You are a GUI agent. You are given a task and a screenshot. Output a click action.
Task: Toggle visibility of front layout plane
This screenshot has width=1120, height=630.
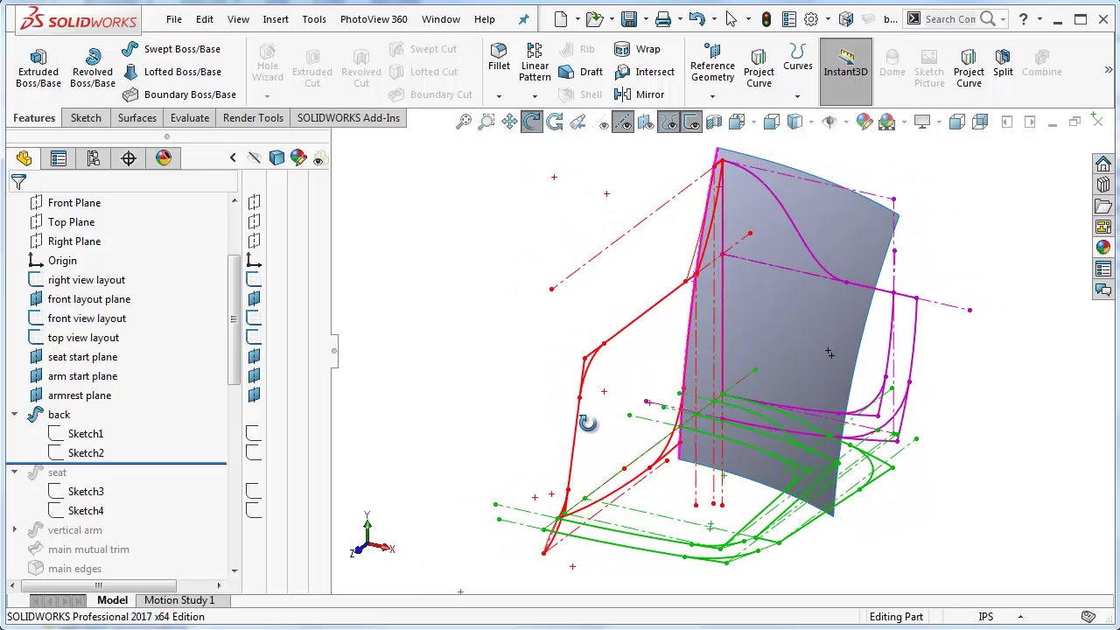click(x=254, y=298)
